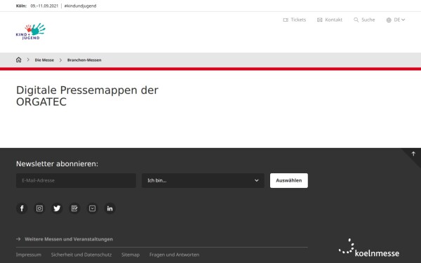Open the 'Ich bin...' dropdown

click(203, 181)
